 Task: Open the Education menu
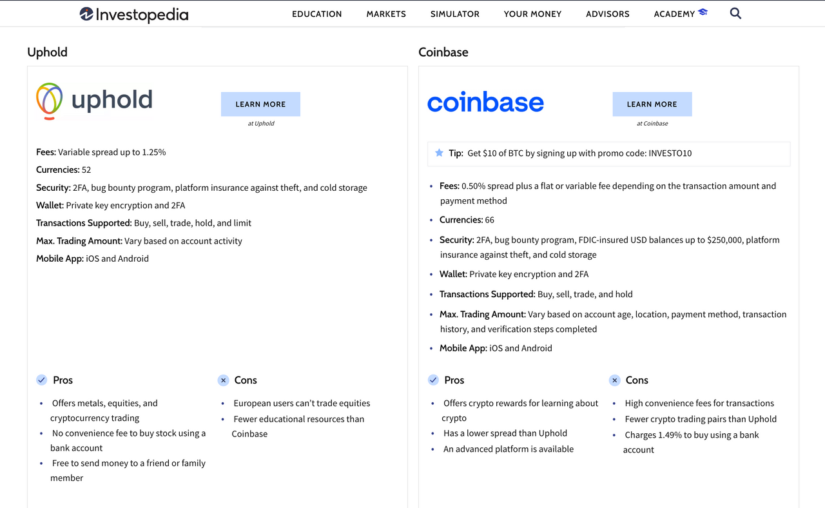point(317,14)
